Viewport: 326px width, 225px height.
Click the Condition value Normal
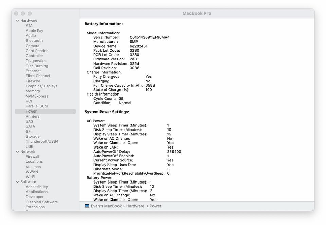[x=125, y=103]
